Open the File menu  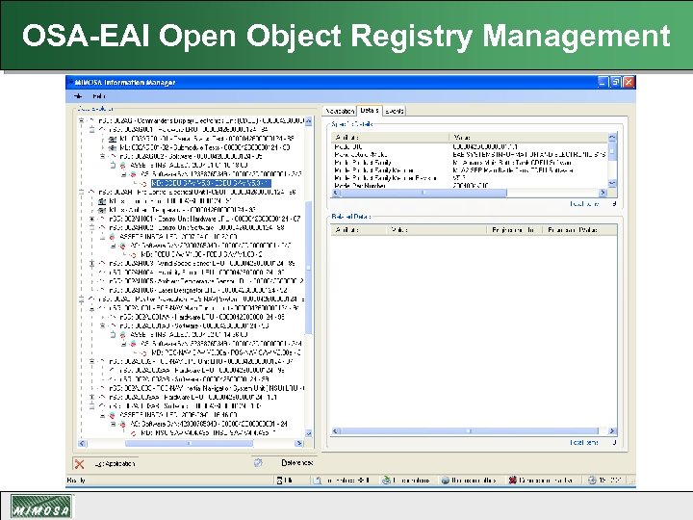78,96
